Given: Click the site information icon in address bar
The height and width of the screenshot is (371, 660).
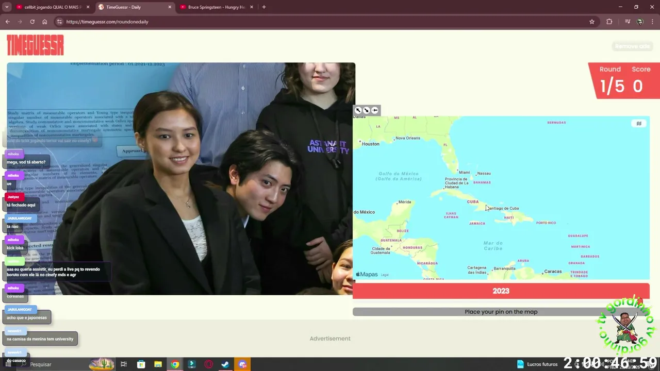Looking at the screenshot, I should pos(59,22).
